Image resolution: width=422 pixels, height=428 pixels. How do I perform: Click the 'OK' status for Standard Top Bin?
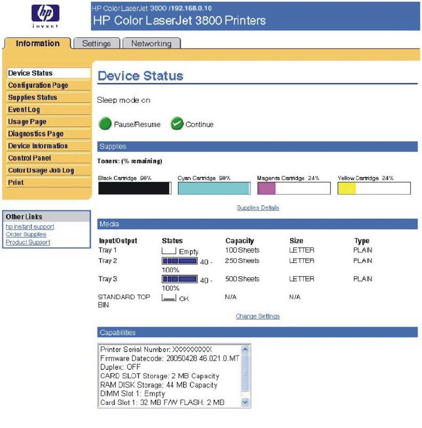tap(184, 298)
